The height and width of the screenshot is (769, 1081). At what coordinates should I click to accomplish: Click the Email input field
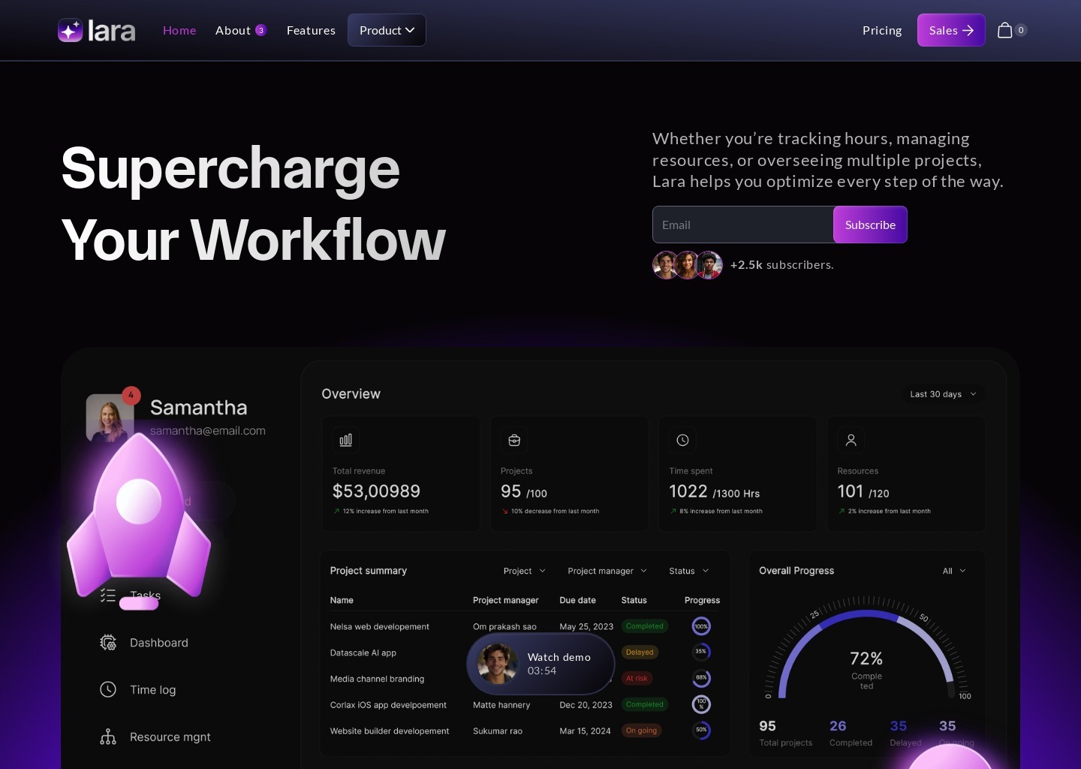[743, 225]
